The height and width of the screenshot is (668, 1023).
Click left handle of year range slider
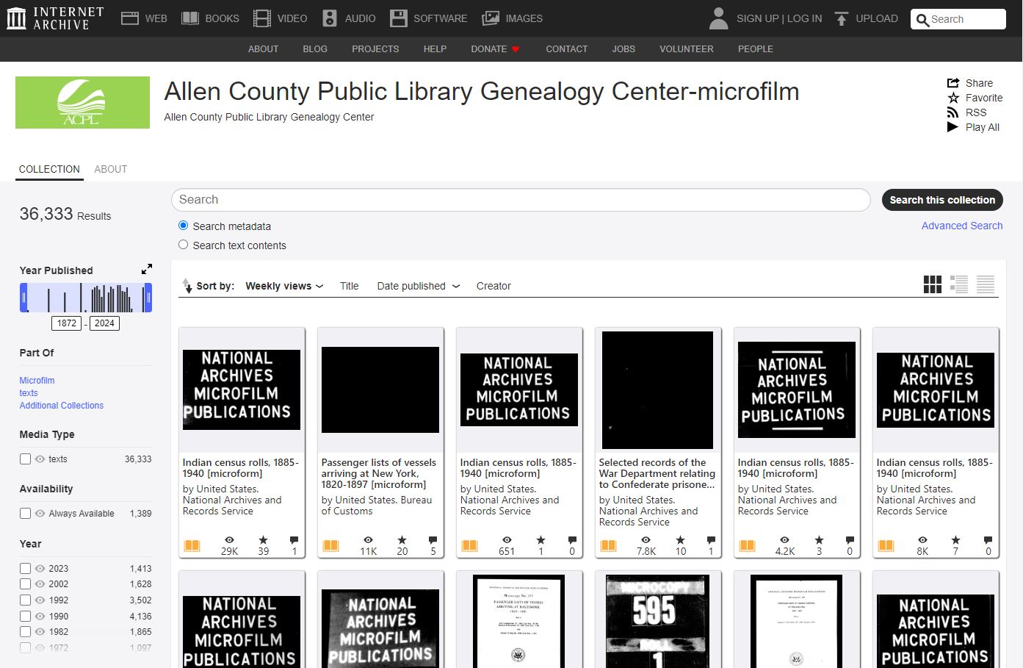(24, 298)
